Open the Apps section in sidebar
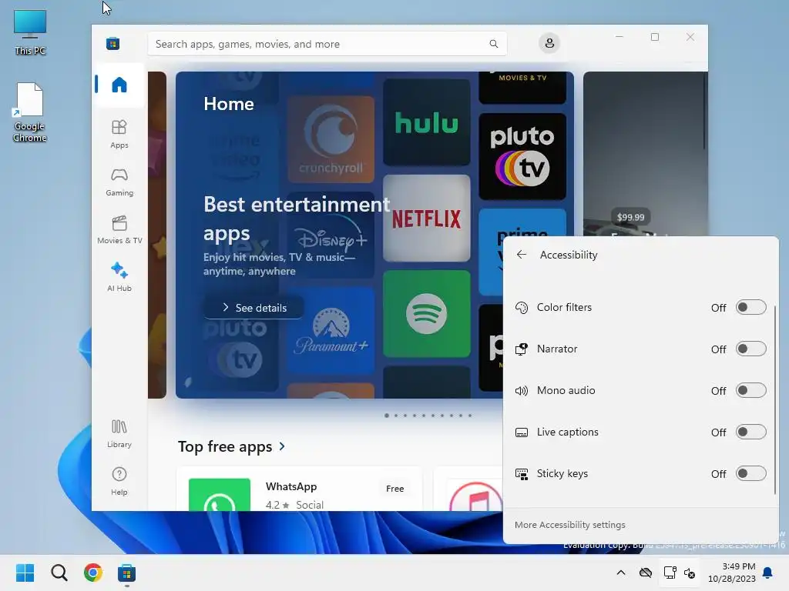The height and width of the screenshot is (591, 789). [119, 134]
